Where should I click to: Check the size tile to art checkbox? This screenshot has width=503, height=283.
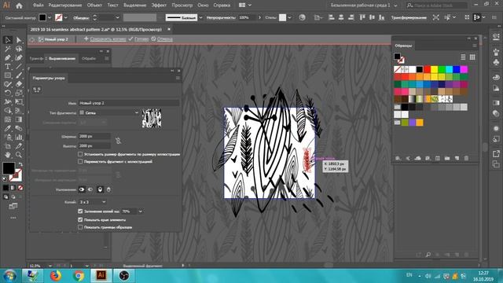coord(80,154)
